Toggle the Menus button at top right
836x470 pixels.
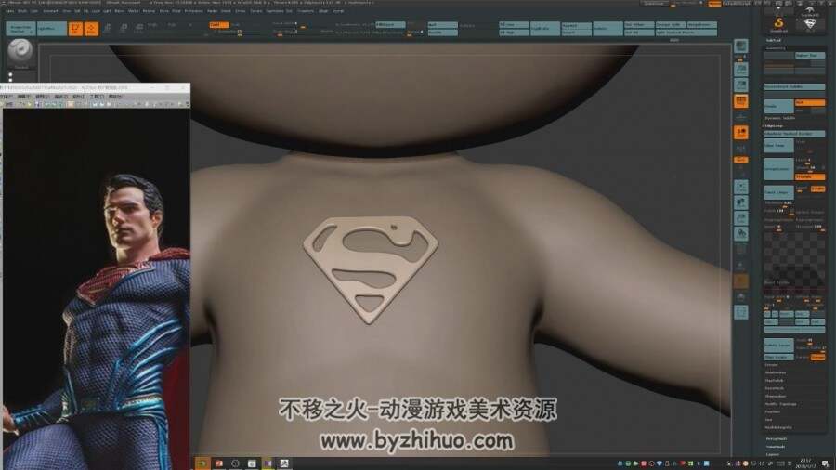[x=714, y=4]
